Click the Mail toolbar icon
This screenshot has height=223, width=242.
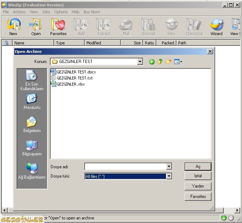click(126, 27)
